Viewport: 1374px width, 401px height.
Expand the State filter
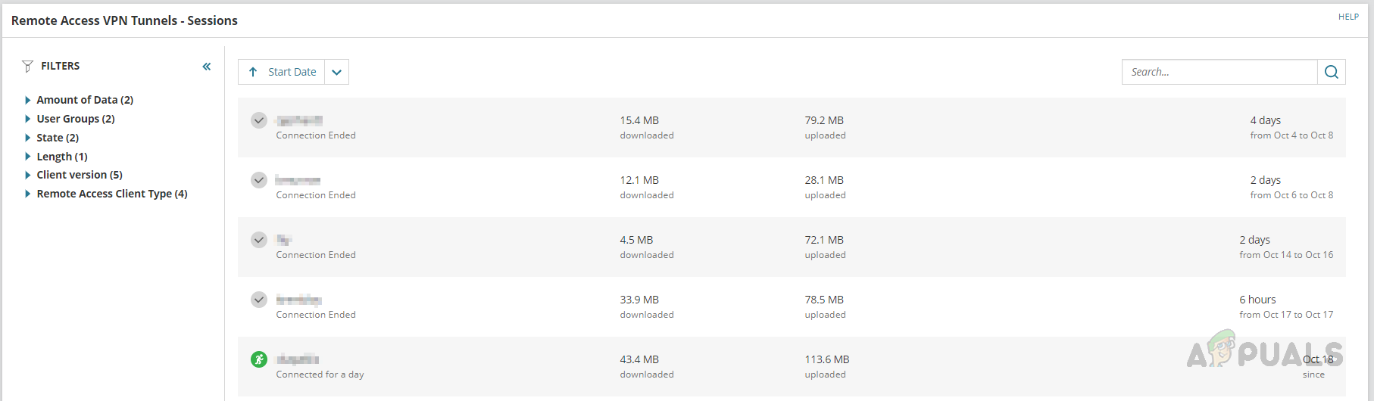tap(28, 138)
